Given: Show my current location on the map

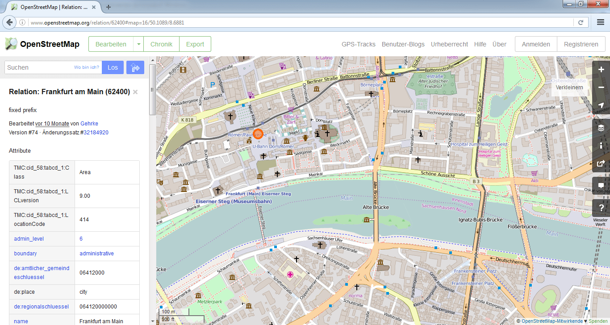Looking at the screenshot, I should pyautogui.click(x=601, y=106).
